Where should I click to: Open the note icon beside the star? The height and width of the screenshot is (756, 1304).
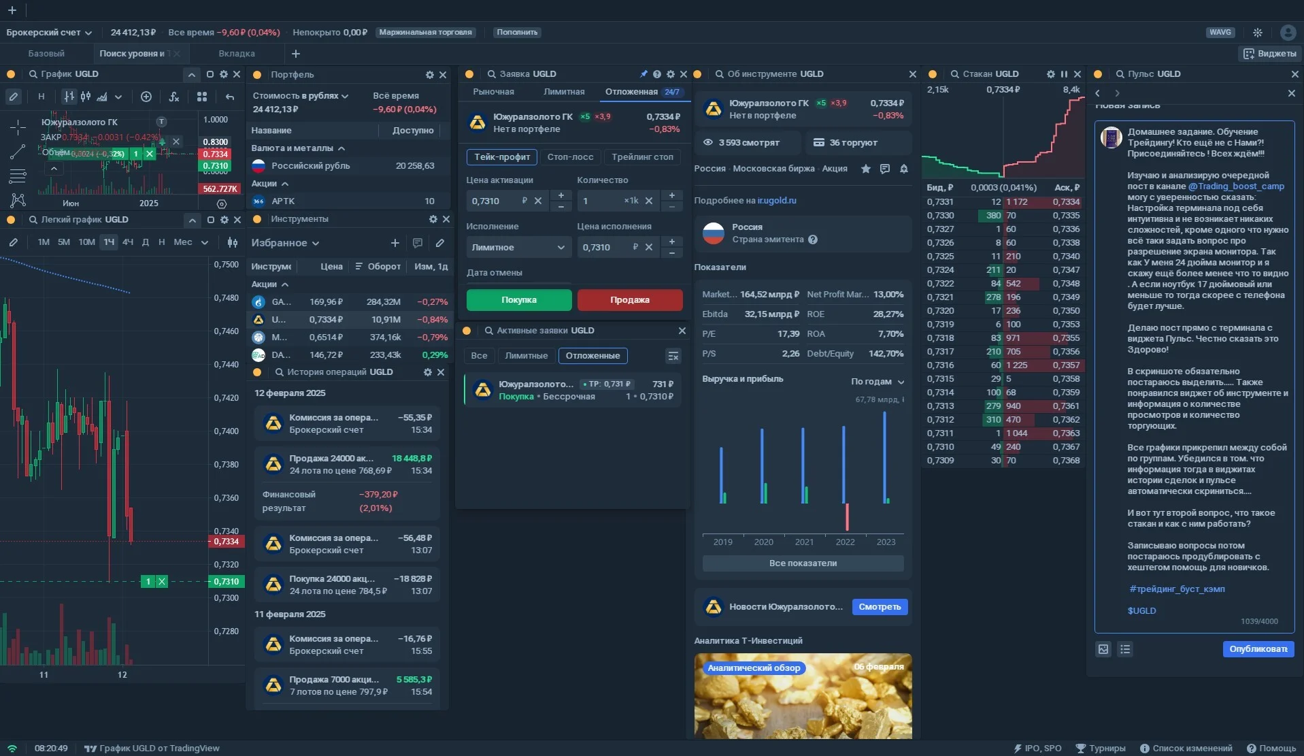[x=885, y=169]
